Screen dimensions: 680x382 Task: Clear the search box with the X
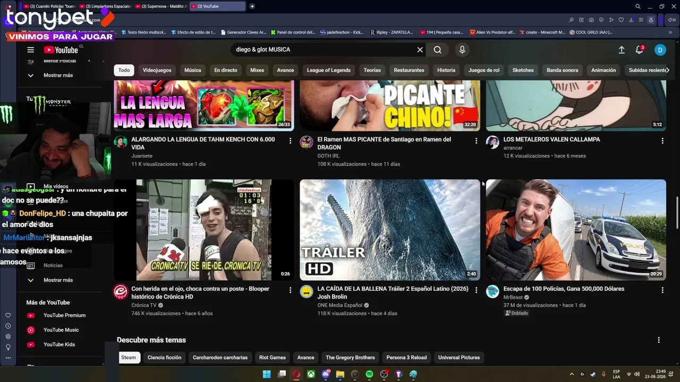pos(420,50)
